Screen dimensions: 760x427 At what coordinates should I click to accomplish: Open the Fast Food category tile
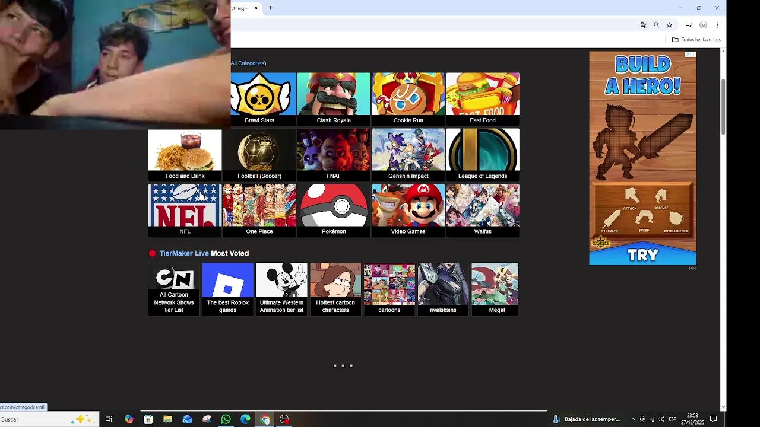click(x=483, y=99)
